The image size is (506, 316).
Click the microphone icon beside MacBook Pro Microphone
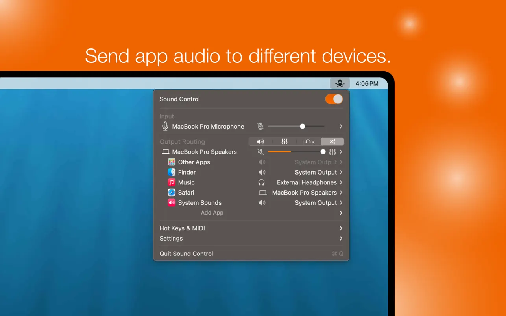pos(165,126)
